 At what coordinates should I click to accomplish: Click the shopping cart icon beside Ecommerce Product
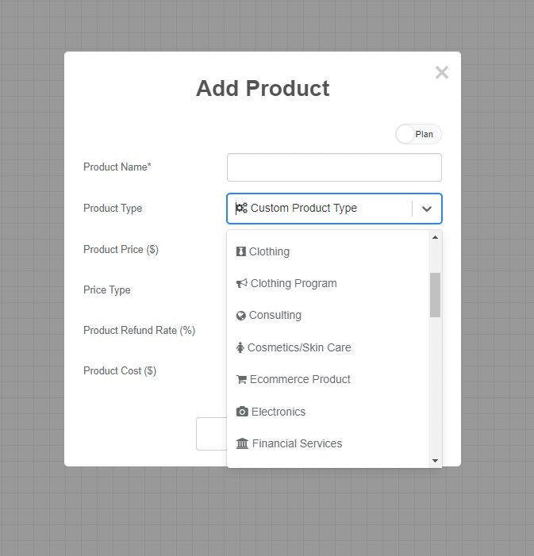(x=242, y=379)
